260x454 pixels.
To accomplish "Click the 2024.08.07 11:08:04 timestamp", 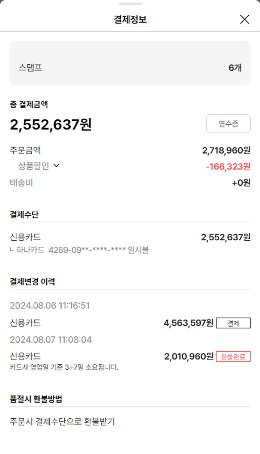I will [51, 339].
